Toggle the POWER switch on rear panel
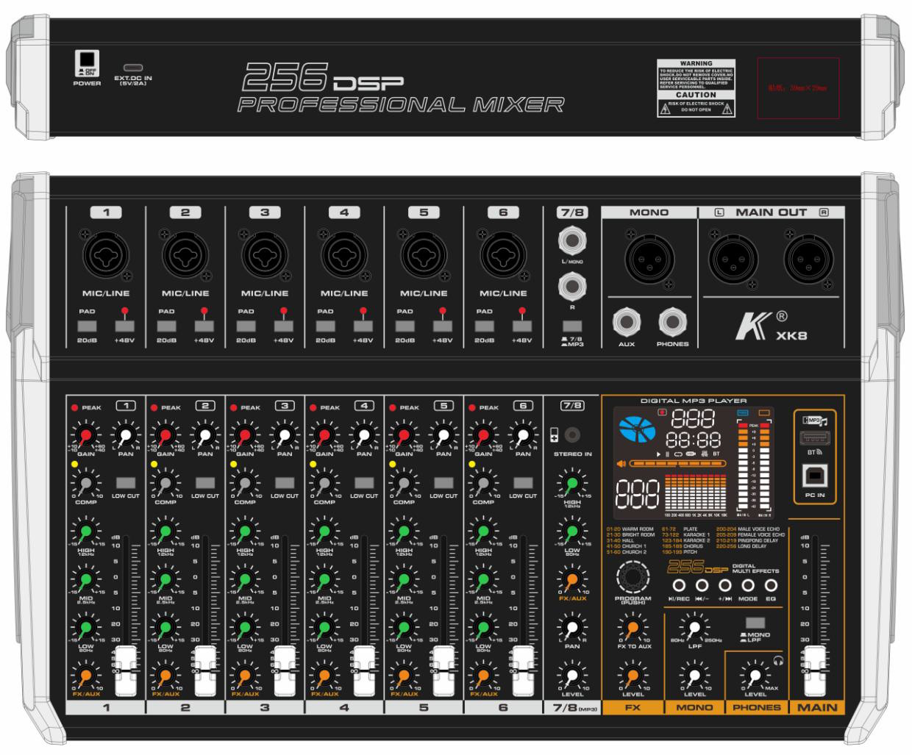The width and height of the screenshot is (912, 755). (87, 60)
